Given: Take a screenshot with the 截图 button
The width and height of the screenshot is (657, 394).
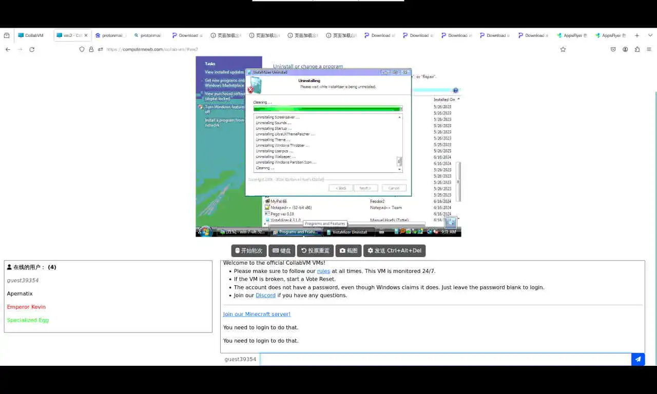Looking at the screenshot, I should 349,251.
